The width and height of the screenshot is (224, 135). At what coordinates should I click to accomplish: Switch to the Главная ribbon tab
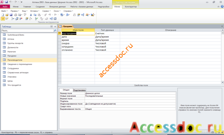[x=27, y=6]
